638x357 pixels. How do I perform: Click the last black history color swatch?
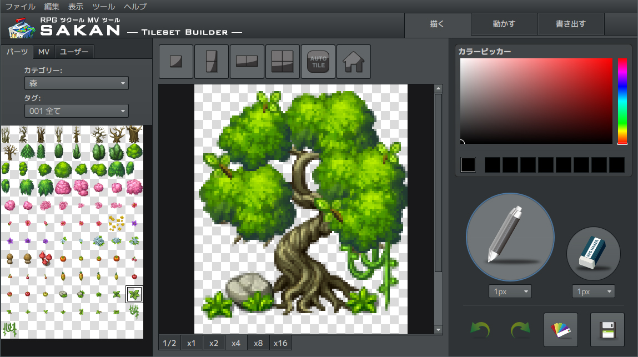[617, 165]
